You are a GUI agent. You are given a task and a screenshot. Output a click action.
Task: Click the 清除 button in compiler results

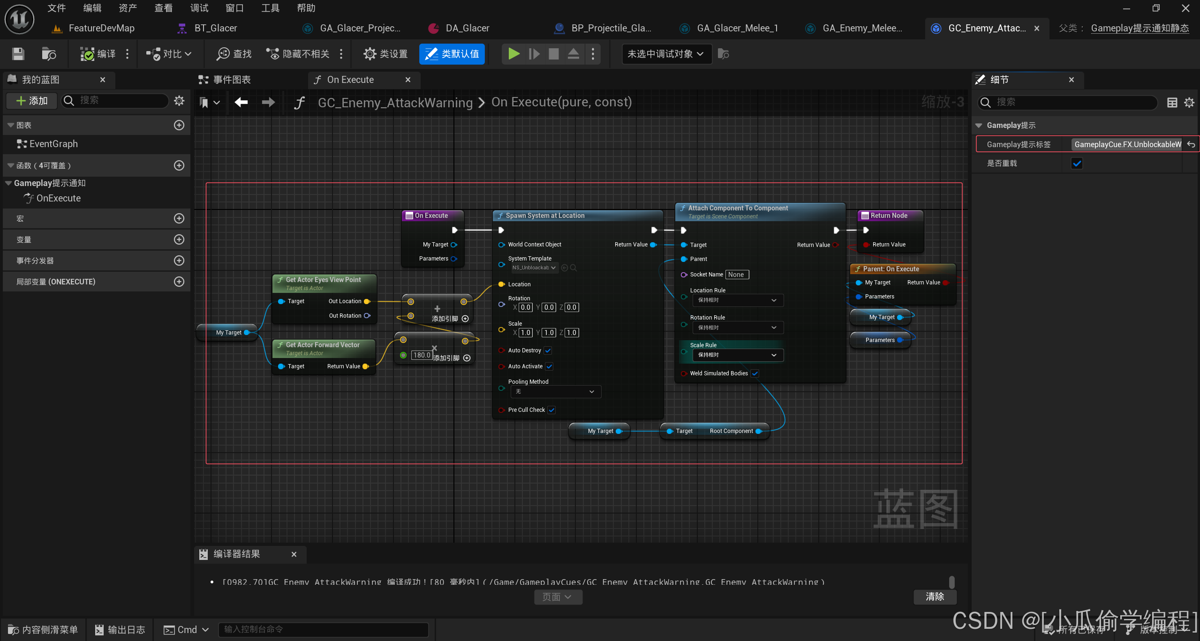(x=934, y=596)
